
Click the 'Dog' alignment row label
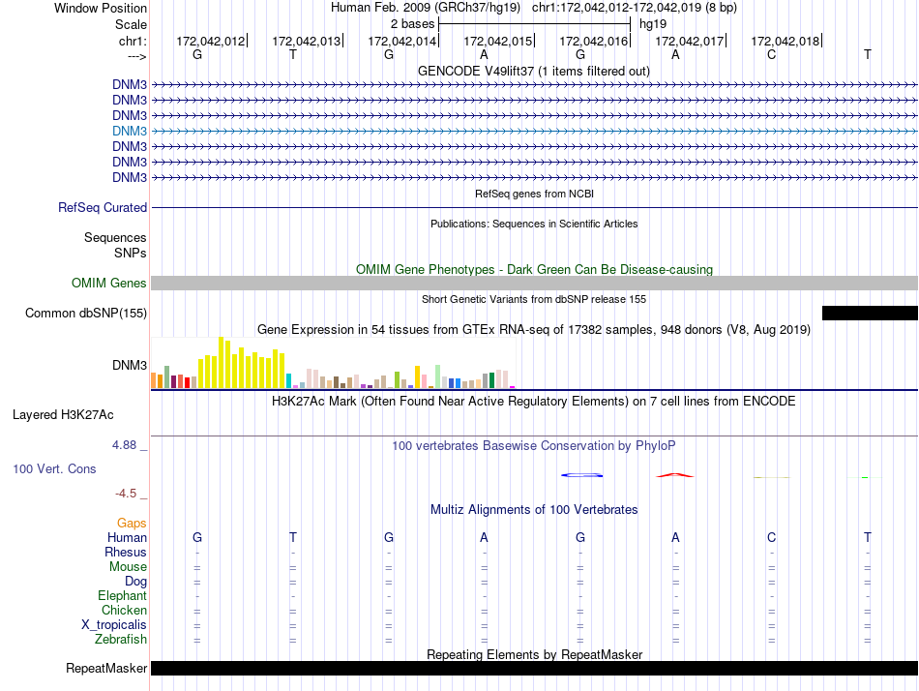(136, 582)
